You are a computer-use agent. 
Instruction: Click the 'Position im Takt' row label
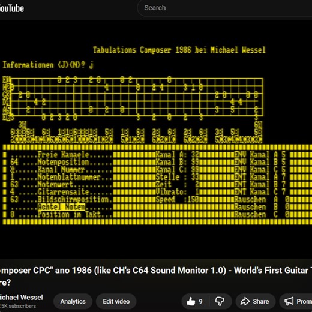[69, 215]
